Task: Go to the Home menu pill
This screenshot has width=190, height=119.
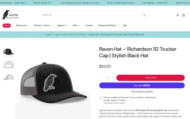Action: tap(7, 25)
